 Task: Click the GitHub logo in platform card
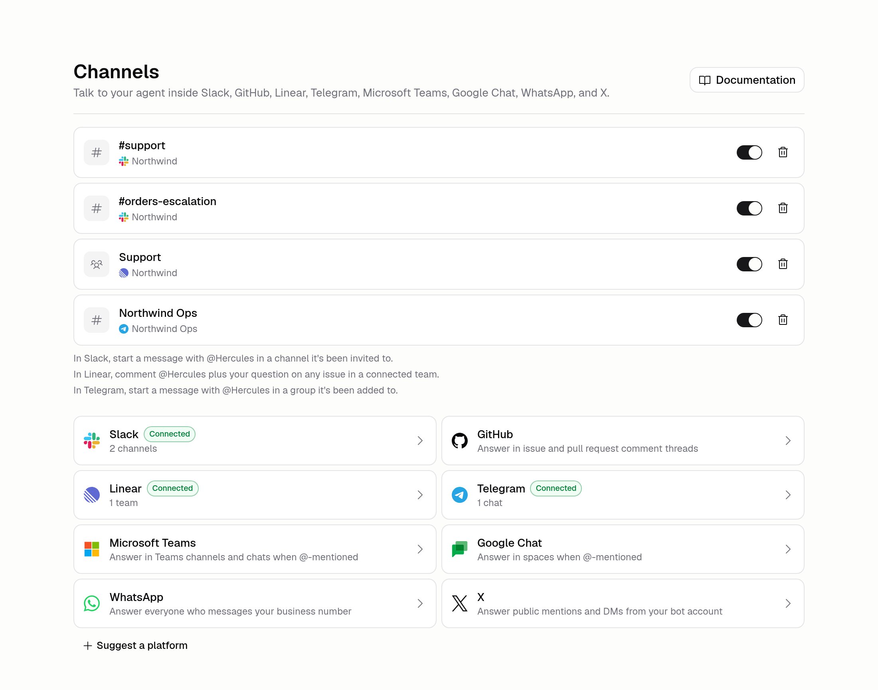click(x=459, y=440)
